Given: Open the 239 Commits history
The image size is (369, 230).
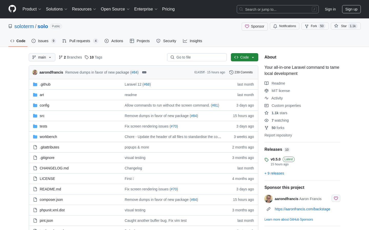Looking at the screenshot, I should (241, 72).
